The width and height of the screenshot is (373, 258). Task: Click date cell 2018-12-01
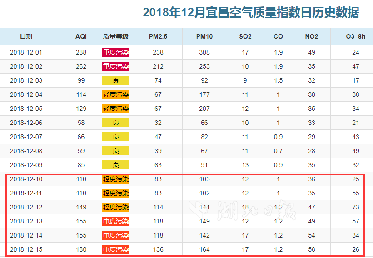26,52
